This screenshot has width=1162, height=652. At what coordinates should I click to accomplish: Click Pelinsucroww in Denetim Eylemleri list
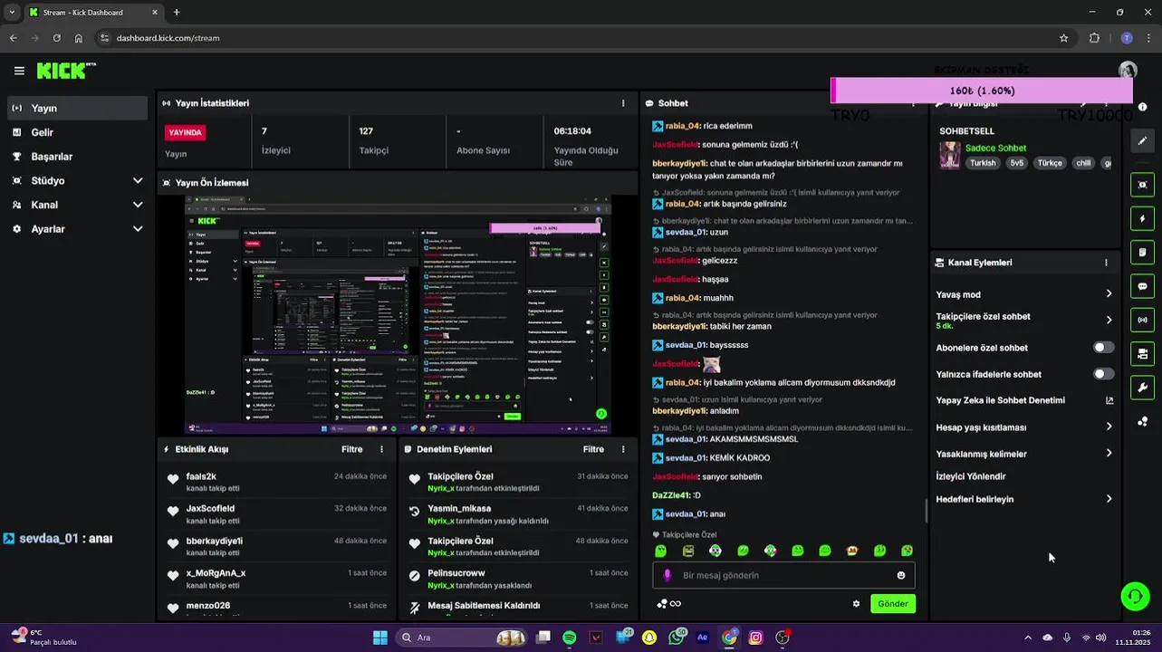pos(456,573)
